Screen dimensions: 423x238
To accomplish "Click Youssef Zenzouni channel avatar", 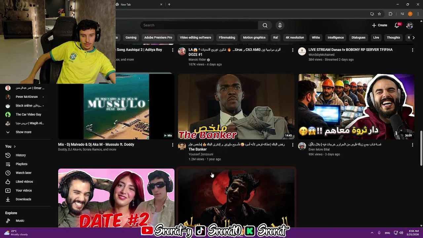I will [182, 146].
